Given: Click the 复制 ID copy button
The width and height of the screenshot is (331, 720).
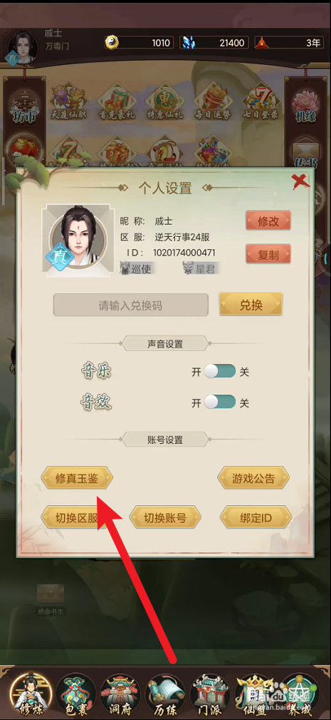Looking at the screenshot, I should tap(268, 254).
